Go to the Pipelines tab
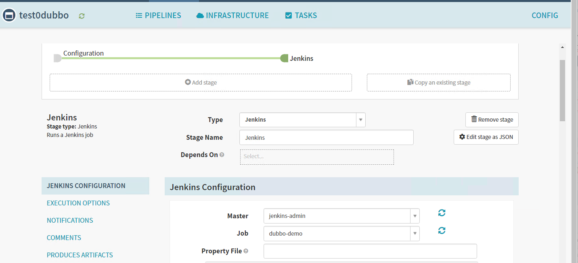 [158, 16]
